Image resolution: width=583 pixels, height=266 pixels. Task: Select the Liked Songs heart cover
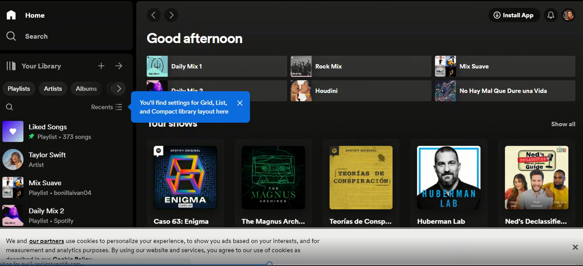[13, 131]
